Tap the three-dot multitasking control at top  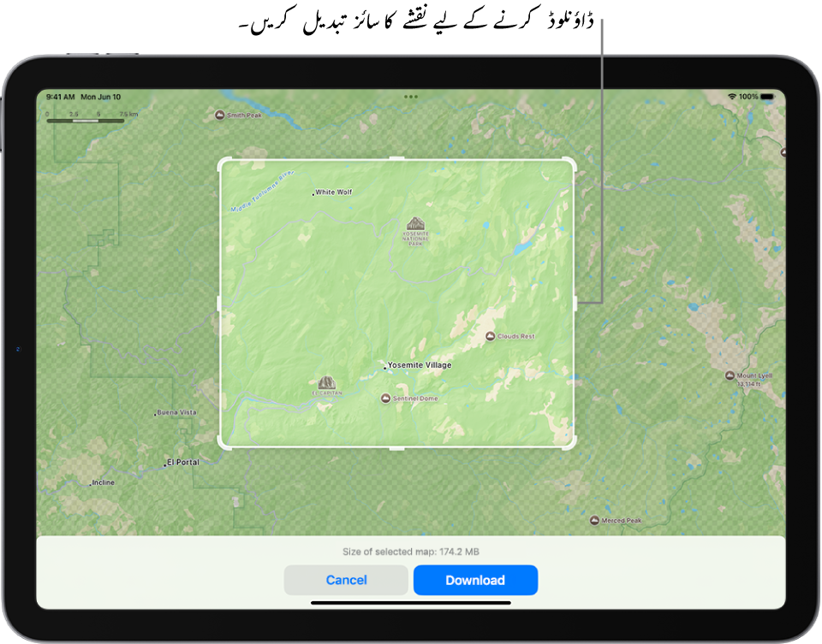click(x=411, y=97)
